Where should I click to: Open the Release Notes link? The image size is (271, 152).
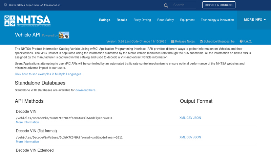click(185, 41)
